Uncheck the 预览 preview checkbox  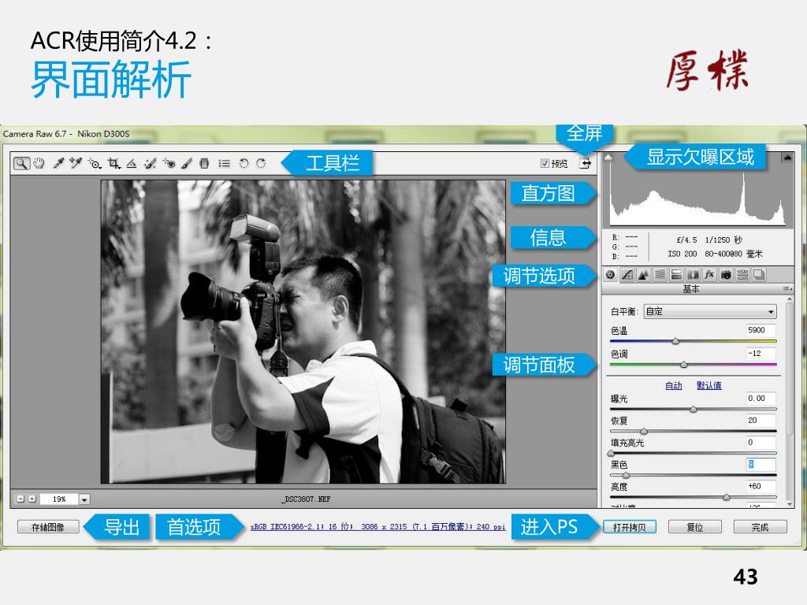[545, 163]
